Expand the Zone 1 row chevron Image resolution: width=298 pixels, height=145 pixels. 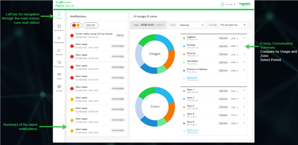click(244, 90)
